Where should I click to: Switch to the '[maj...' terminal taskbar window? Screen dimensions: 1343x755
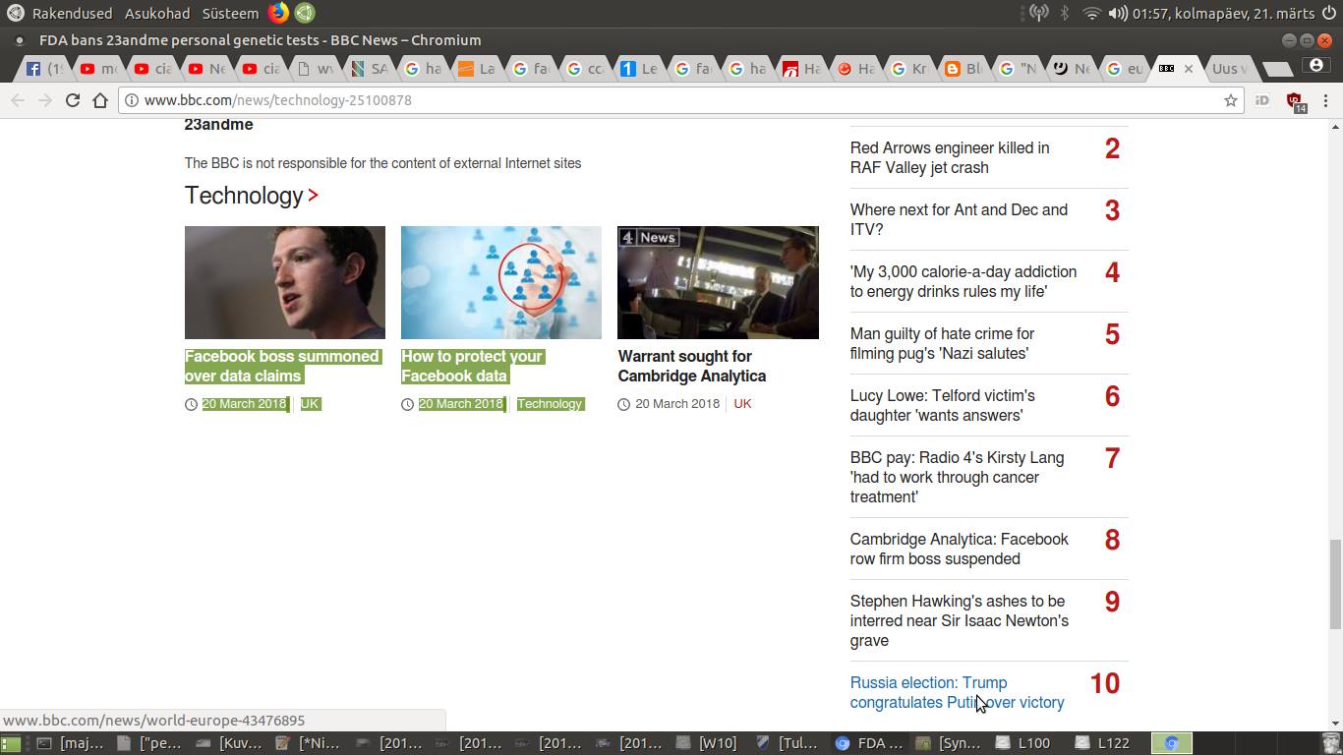point(70,743)
